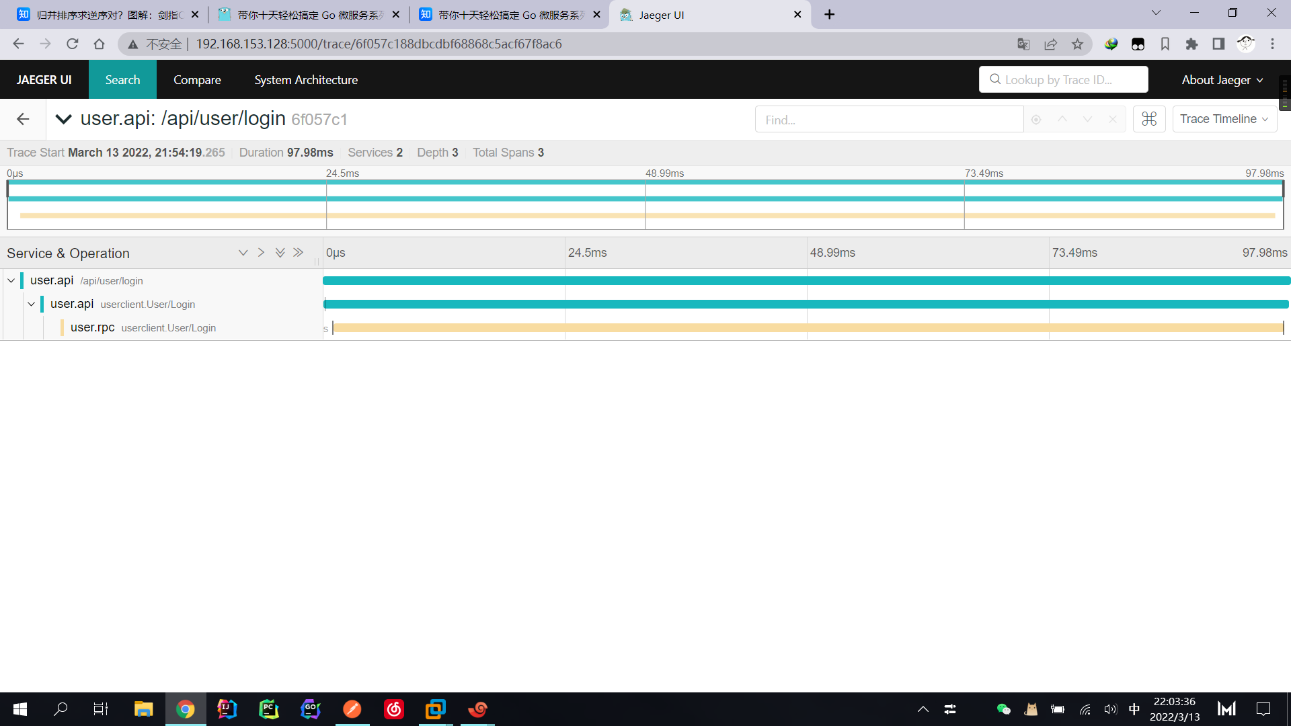Image resolution: width=1291 pixels, height=726 pixels.
Task: Go to previous find result arrow
Action: pos(1062,119)
